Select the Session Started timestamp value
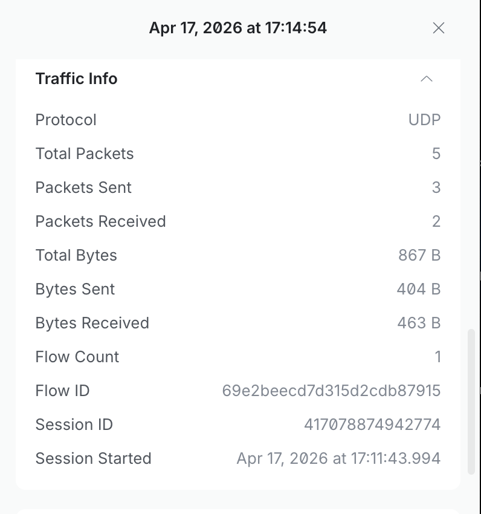 (x=338, y=458)
